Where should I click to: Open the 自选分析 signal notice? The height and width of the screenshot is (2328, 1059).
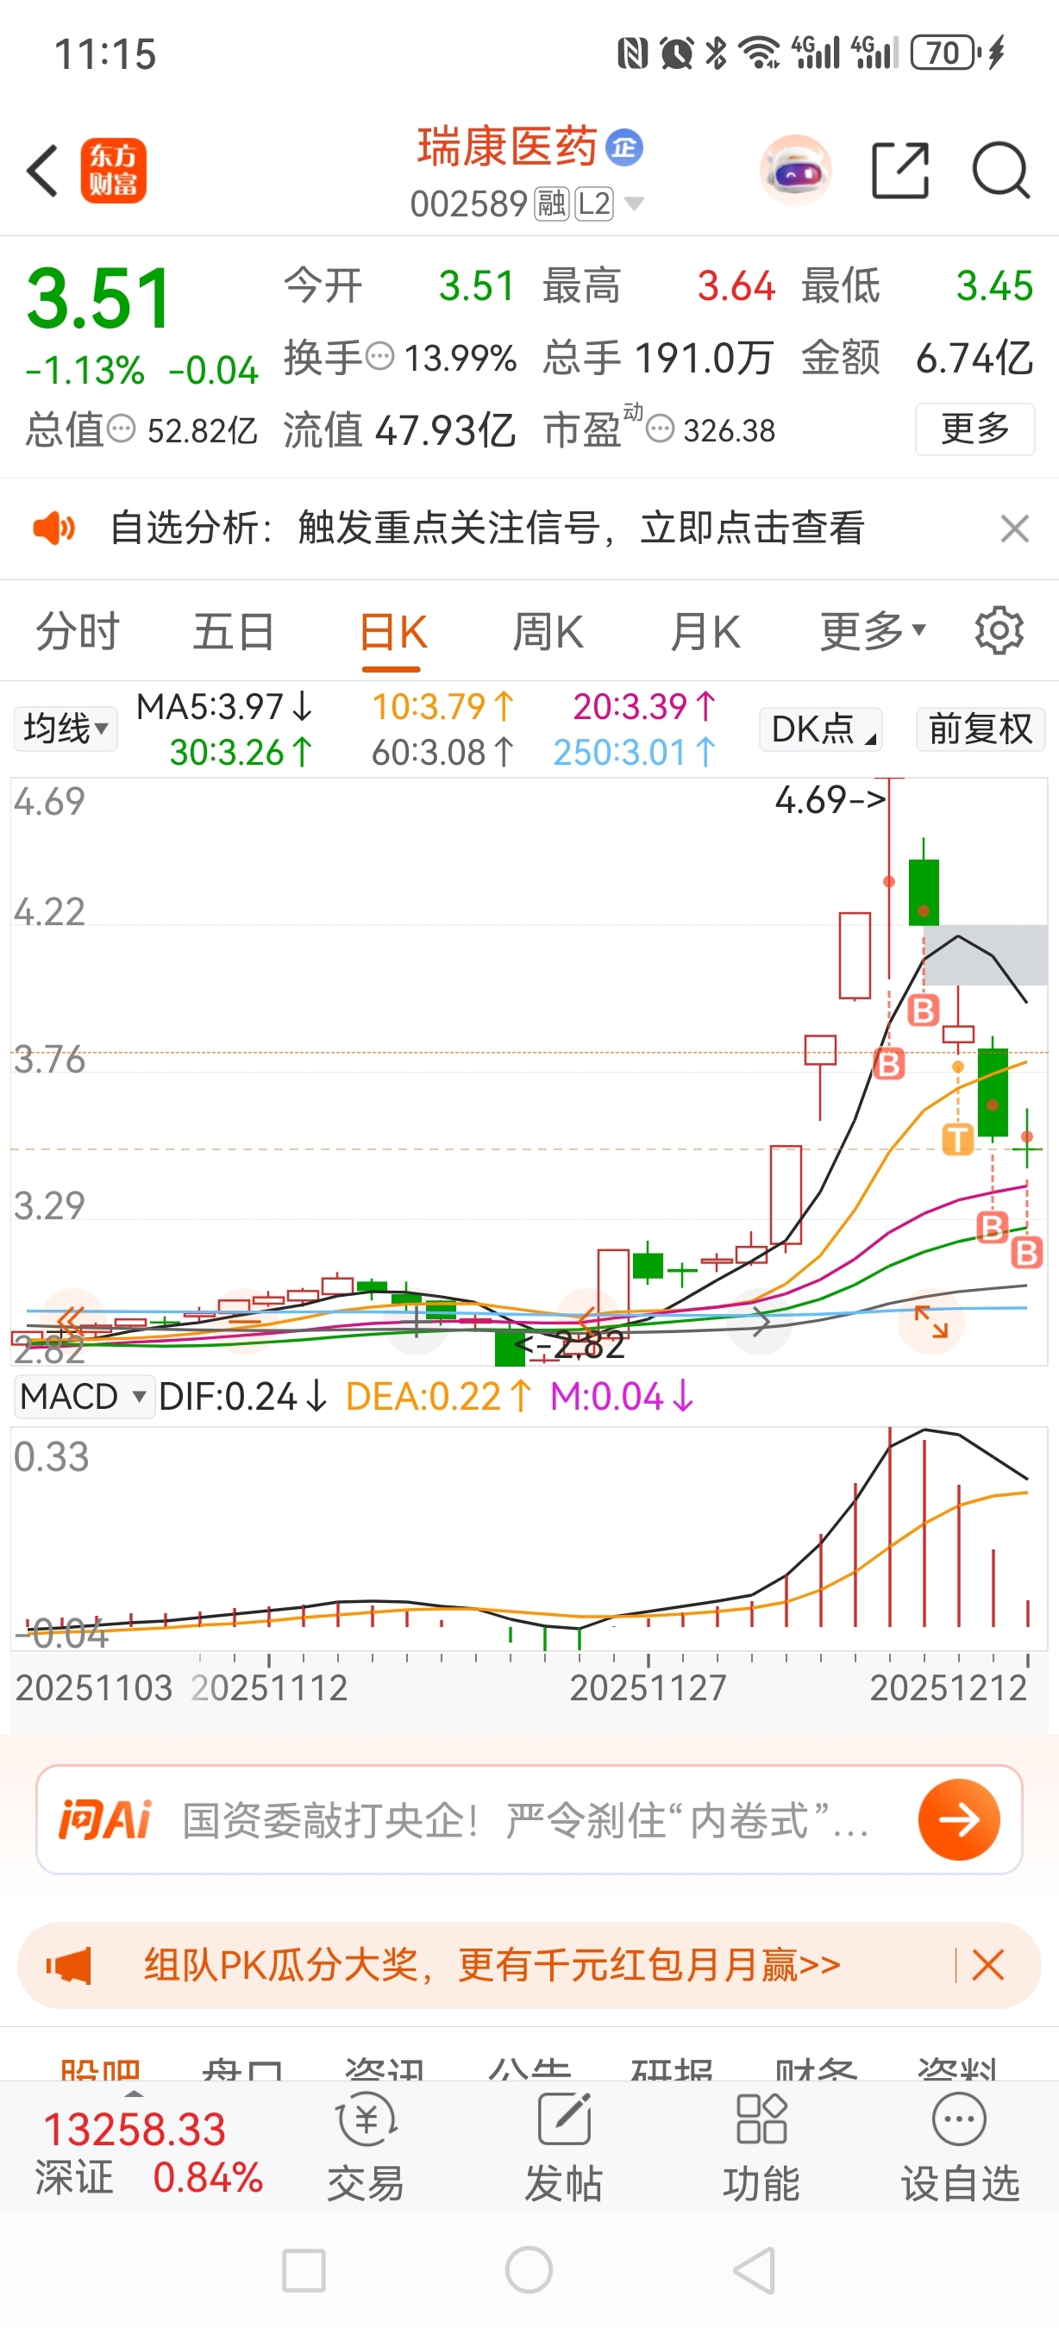coord(487,527)
